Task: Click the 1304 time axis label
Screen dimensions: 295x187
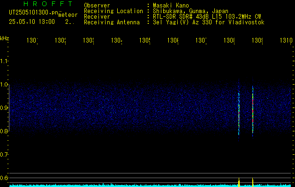Action: [117, 40]
